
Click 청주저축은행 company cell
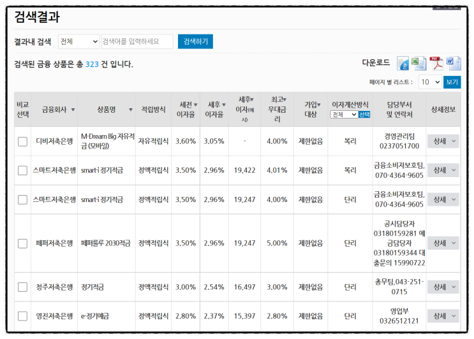click(54, 287)
